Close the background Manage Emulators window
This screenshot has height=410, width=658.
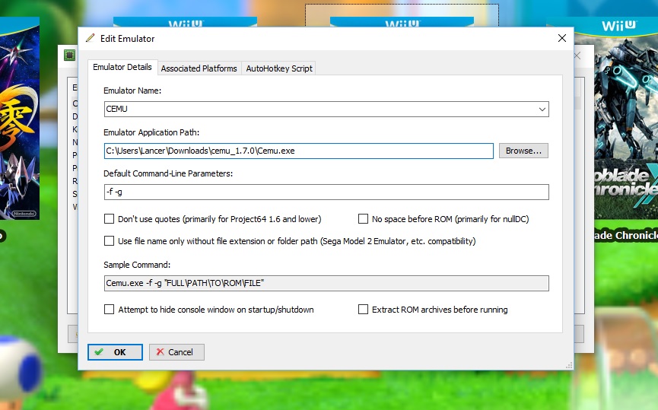click(x=578, y=56)
